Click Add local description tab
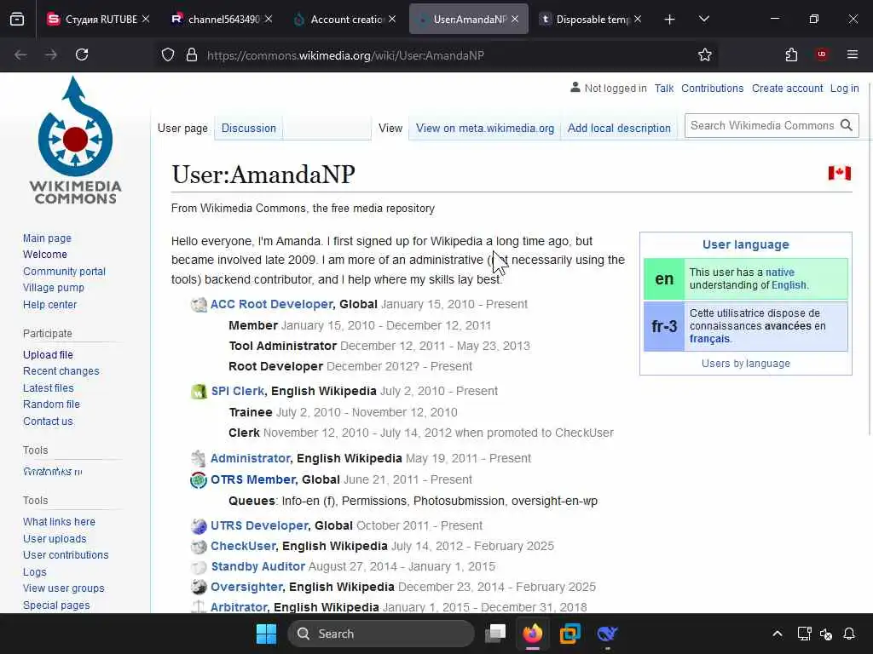The height and width of the screenshot is (654, 873). click(x=619, y=129)
